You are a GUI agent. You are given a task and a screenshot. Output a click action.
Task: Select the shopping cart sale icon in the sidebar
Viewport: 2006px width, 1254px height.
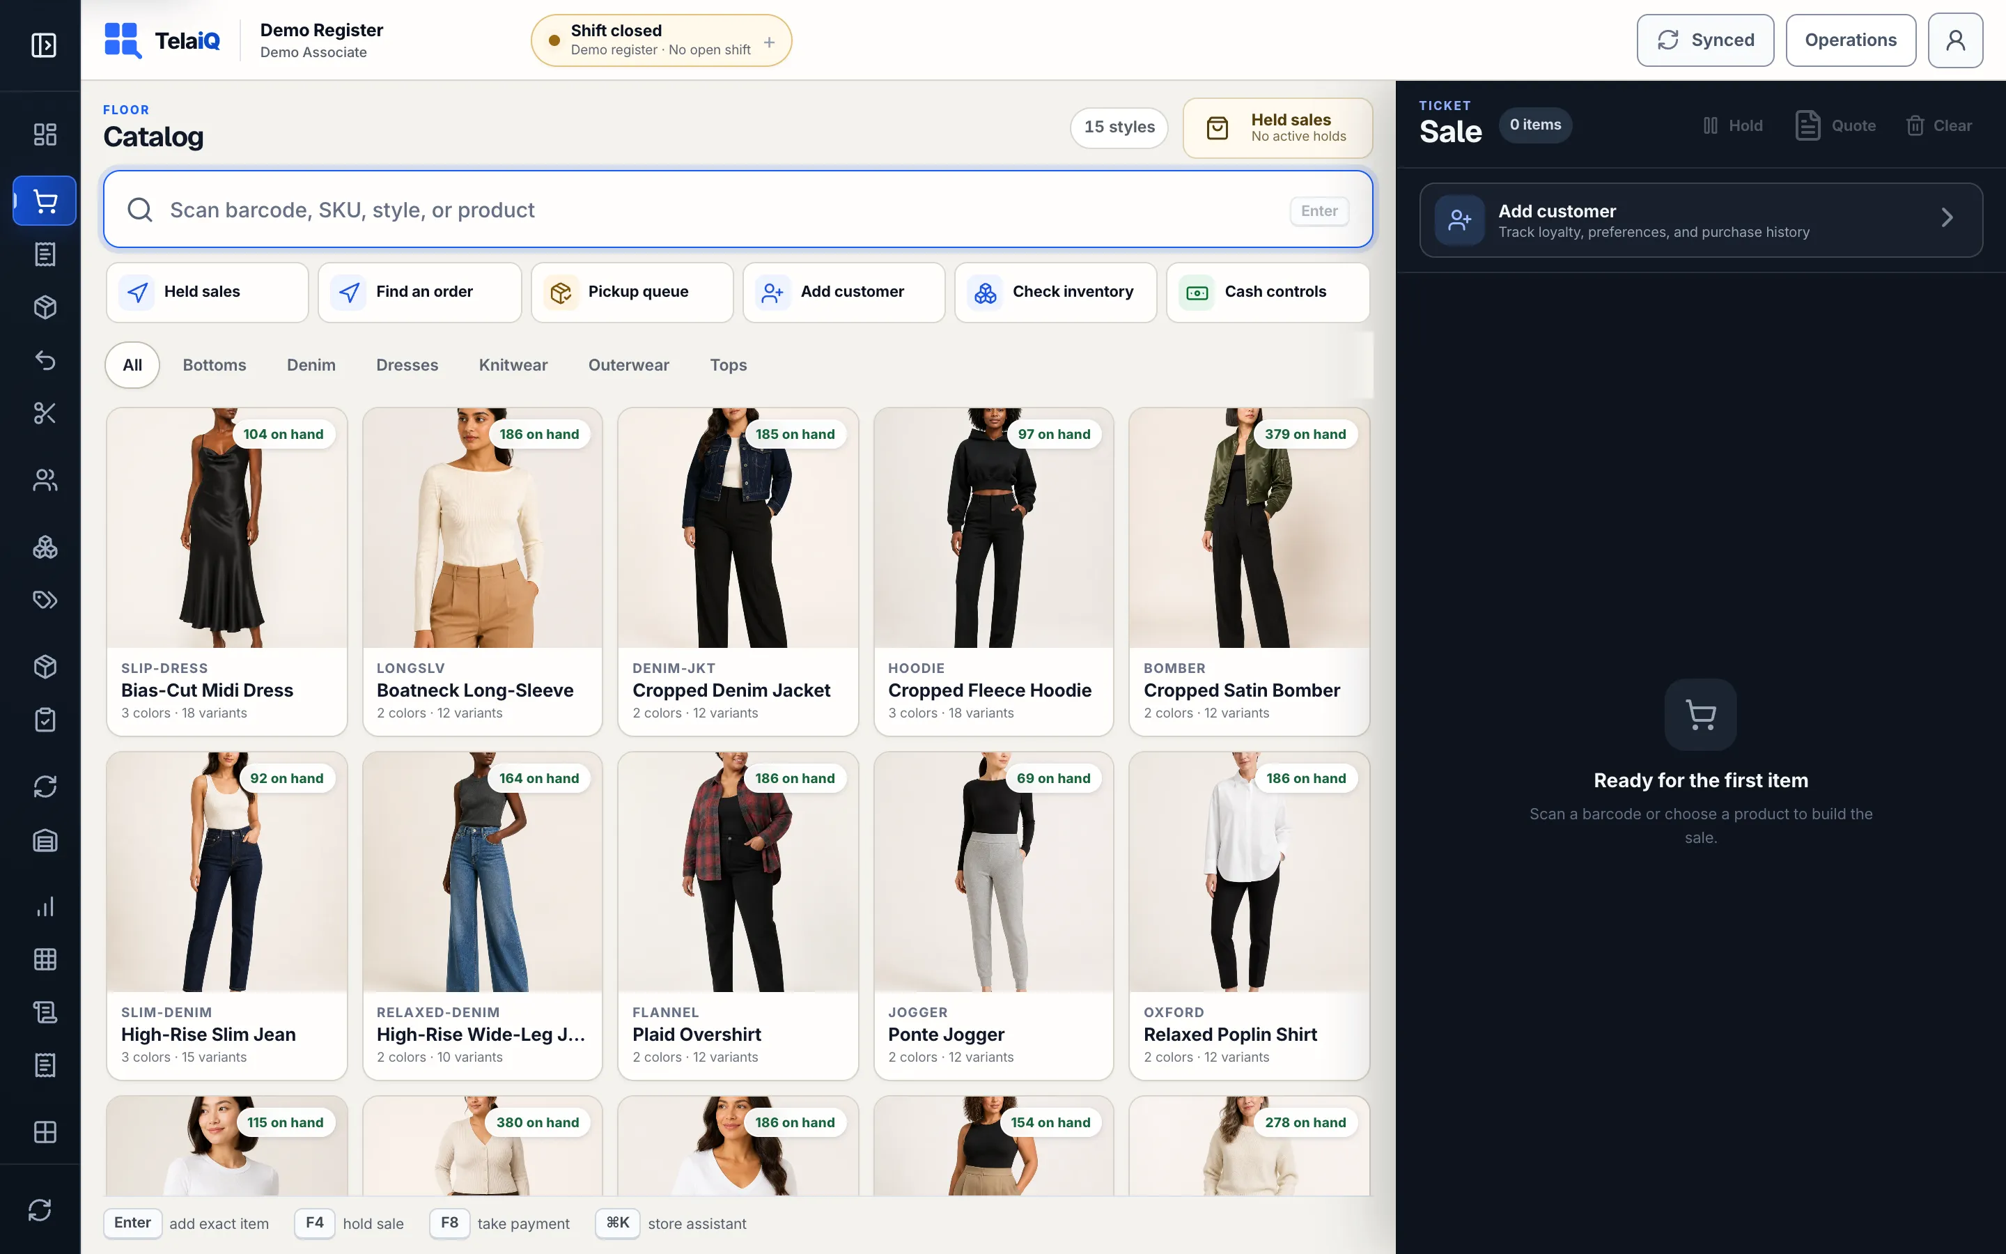(x=45, y=201)
